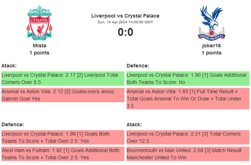
Task: Select the green Liverpool Total Corners Over 8.5 bet
Action: [63, 79]
